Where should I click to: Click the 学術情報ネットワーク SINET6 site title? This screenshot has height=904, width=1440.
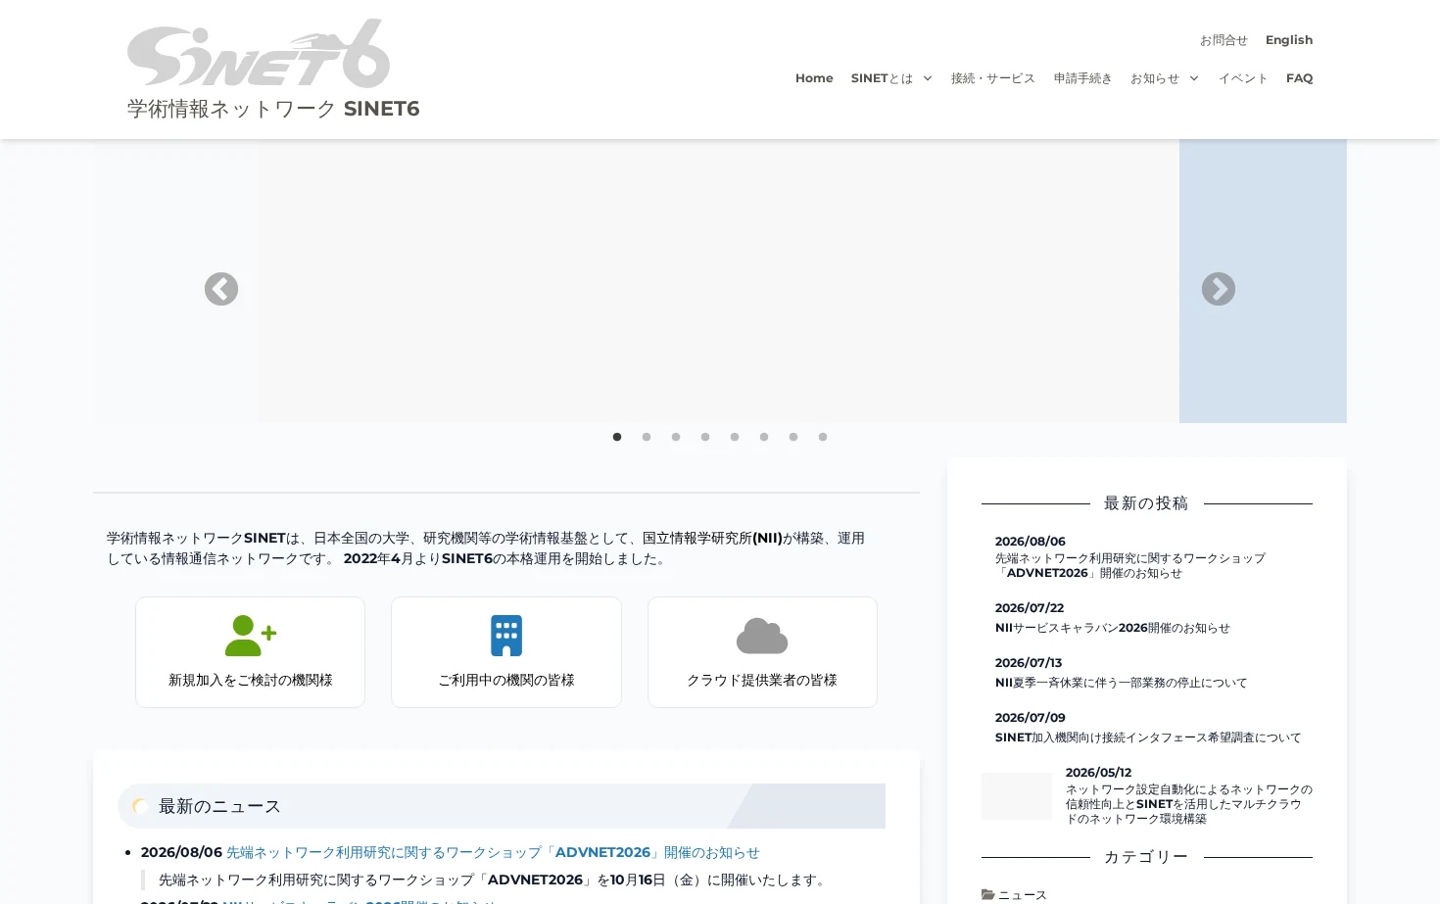pos(273,109)
